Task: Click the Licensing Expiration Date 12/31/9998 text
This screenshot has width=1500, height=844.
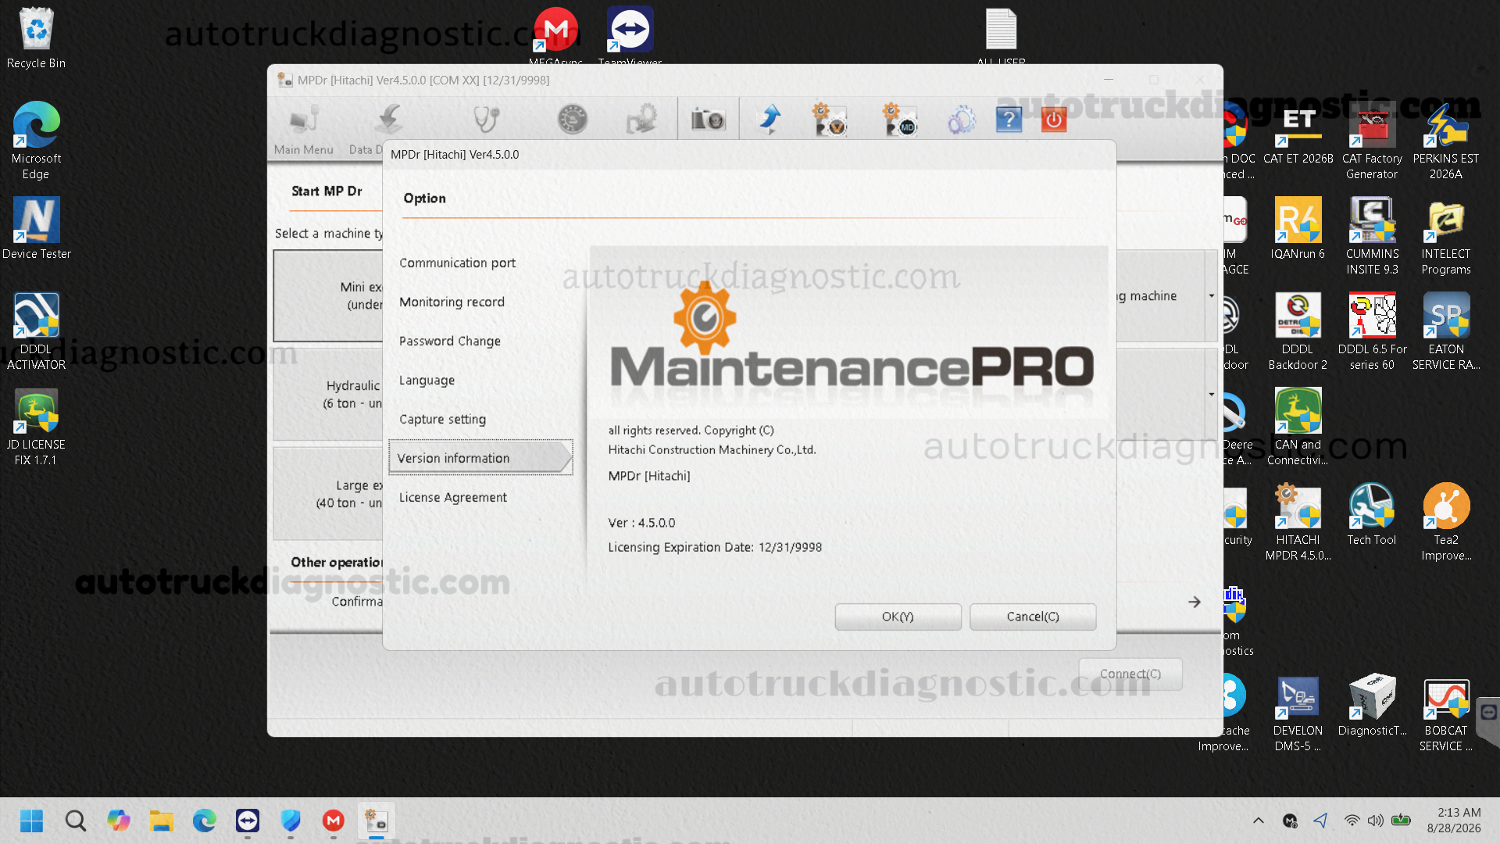Action: 715,547
